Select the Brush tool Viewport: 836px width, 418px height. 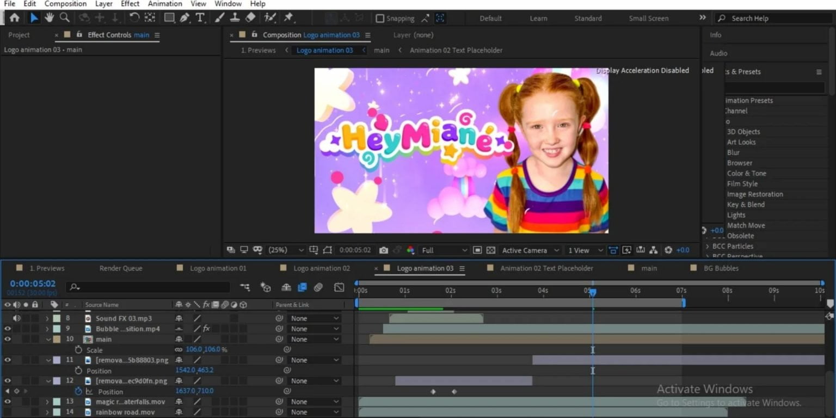pyautogui.click(x=218, y=18)
